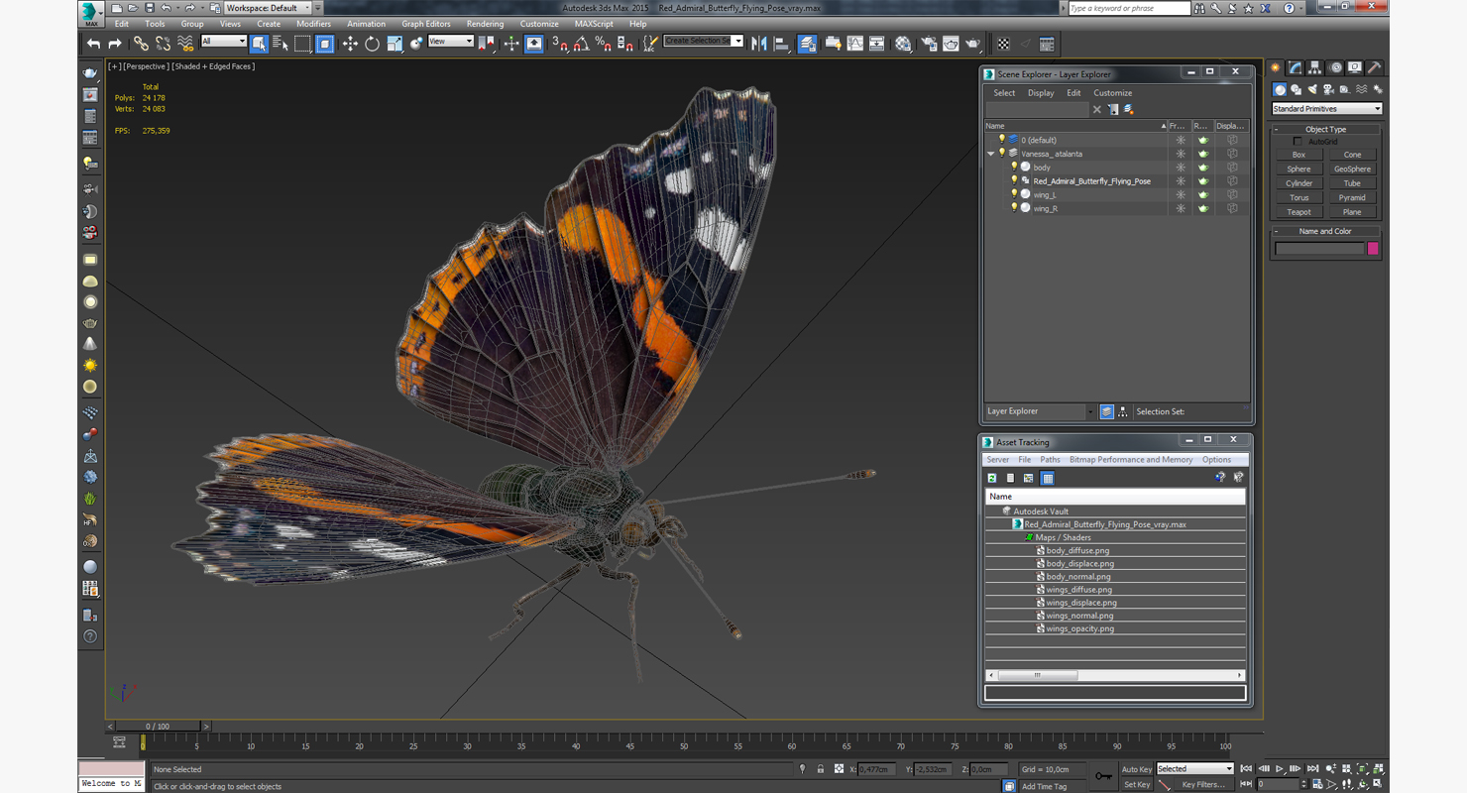The image size is (1467, 793).
Task: Toggle Auto Key animation mode
Action: coord(1136,769)
